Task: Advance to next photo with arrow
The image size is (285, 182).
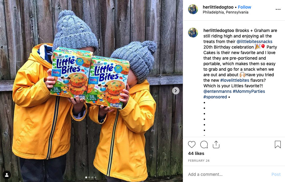Action: (175, 91)
